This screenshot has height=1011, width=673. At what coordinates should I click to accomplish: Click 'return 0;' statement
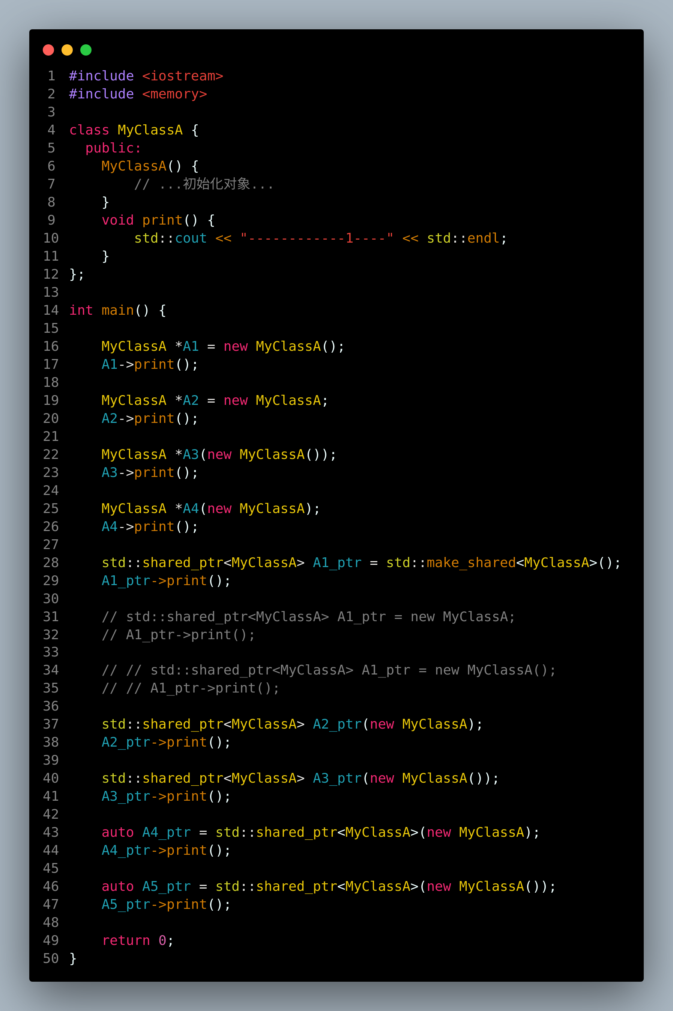click(138, 941)
